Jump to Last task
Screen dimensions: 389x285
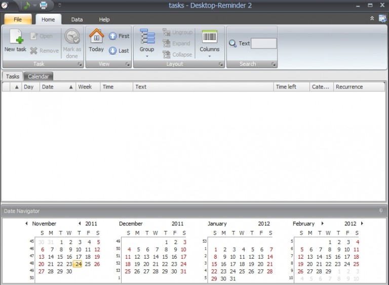pyautogui.click(x=119, y=51)
